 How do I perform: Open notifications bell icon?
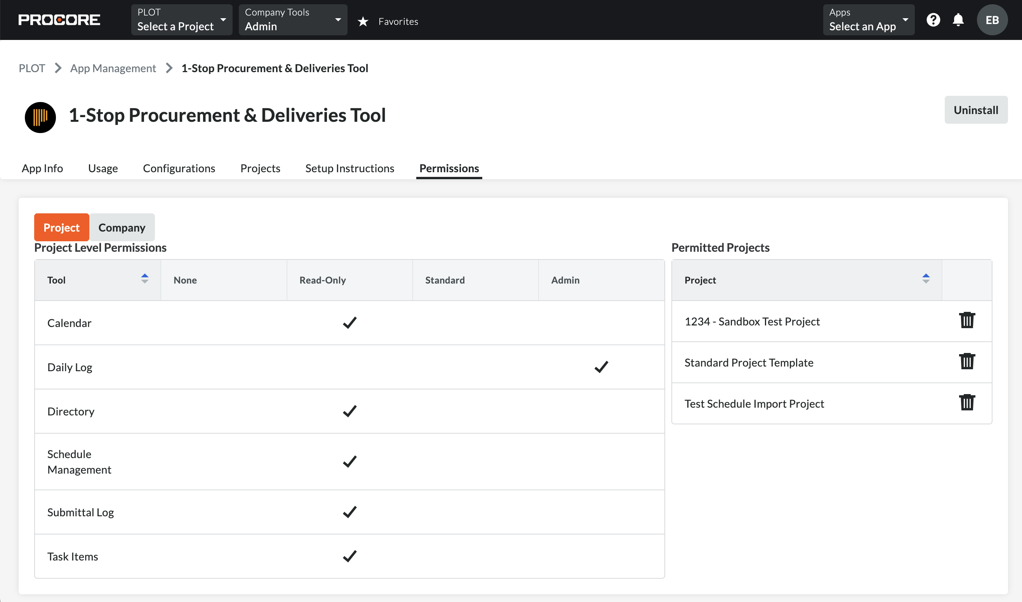pyautogui.click(x=958, y=20)
